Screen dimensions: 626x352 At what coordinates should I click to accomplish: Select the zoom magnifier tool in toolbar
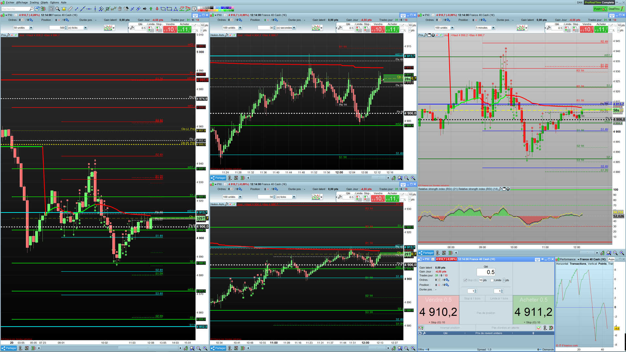(x=57, y=9)
